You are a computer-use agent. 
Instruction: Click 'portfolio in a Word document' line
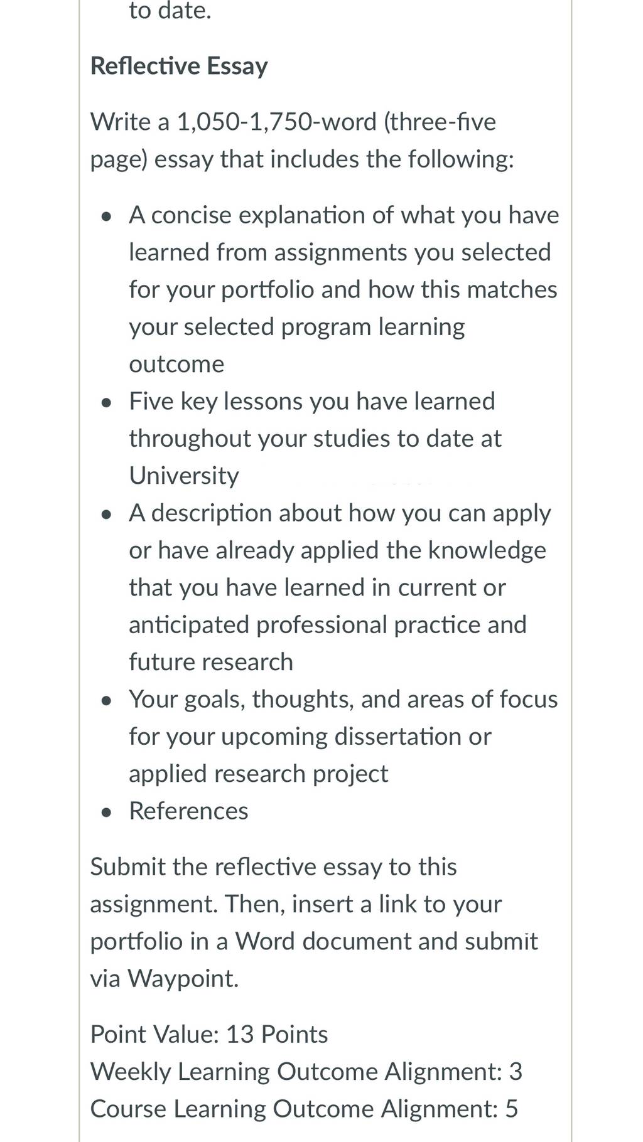(x=314, y=941)
